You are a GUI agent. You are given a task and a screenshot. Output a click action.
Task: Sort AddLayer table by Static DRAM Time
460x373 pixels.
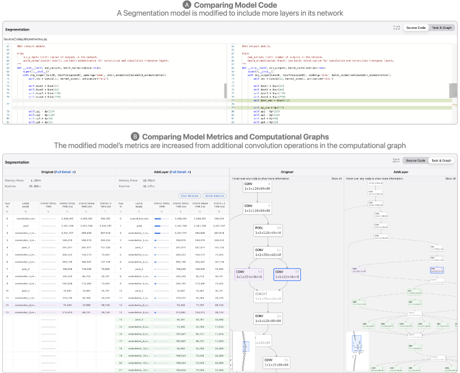point(200,211)
